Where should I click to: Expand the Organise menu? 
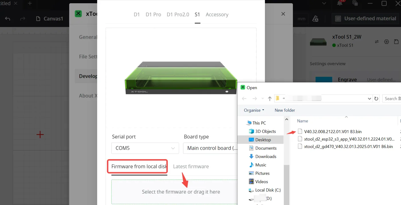point(254,110)
